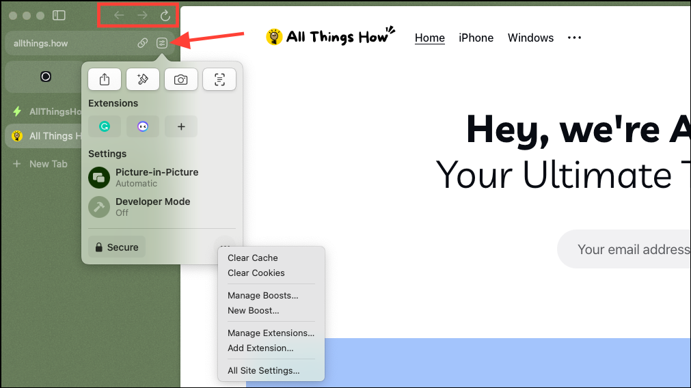Capture a screenshot with the camera icon
The height and width of the screenshot is (388, 691).
[x=180, y=79]
